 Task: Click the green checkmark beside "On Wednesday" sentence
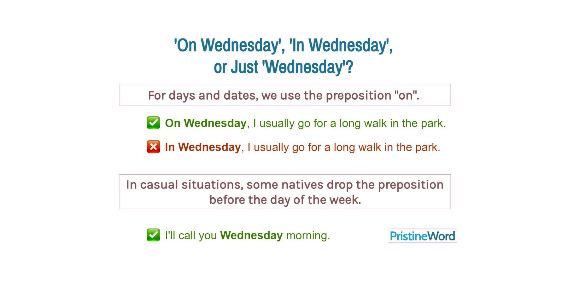tap(153, 123)
